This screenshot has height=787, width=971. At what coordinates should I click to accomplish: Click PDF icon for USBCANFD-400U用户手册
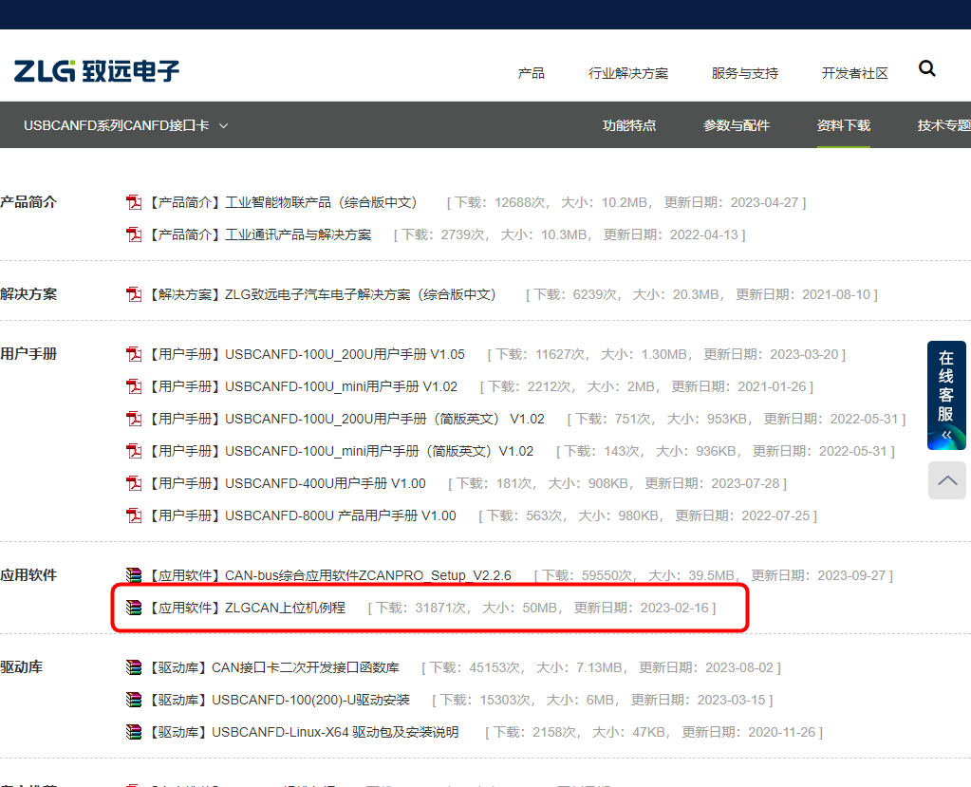(134, 483)
